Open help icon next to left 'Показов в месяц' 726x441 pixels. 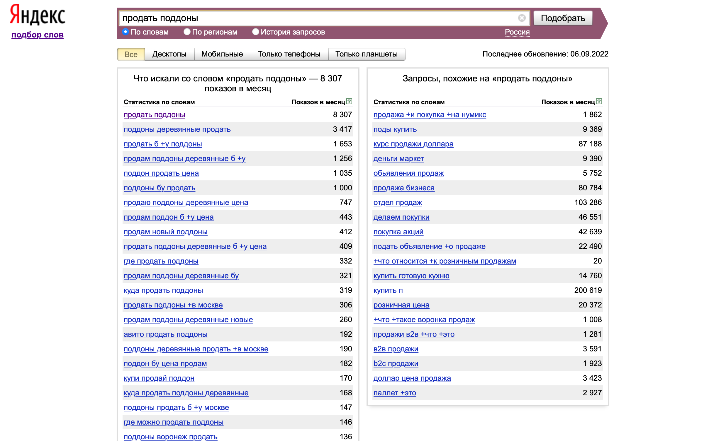tap(349, 102)
